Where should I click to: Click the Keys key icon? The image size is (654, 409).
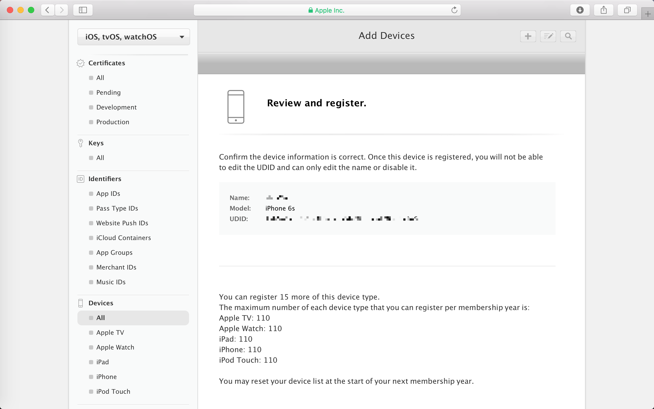(x=80, y=143)
